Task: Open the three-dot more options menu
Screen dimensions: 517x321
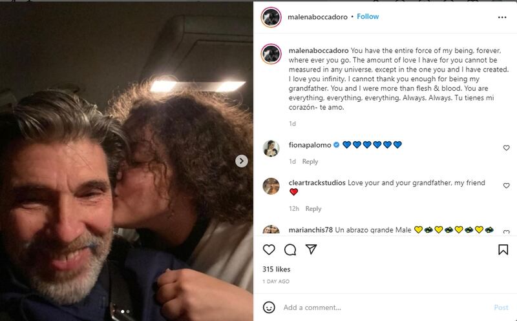Action: tap(503, 16)
